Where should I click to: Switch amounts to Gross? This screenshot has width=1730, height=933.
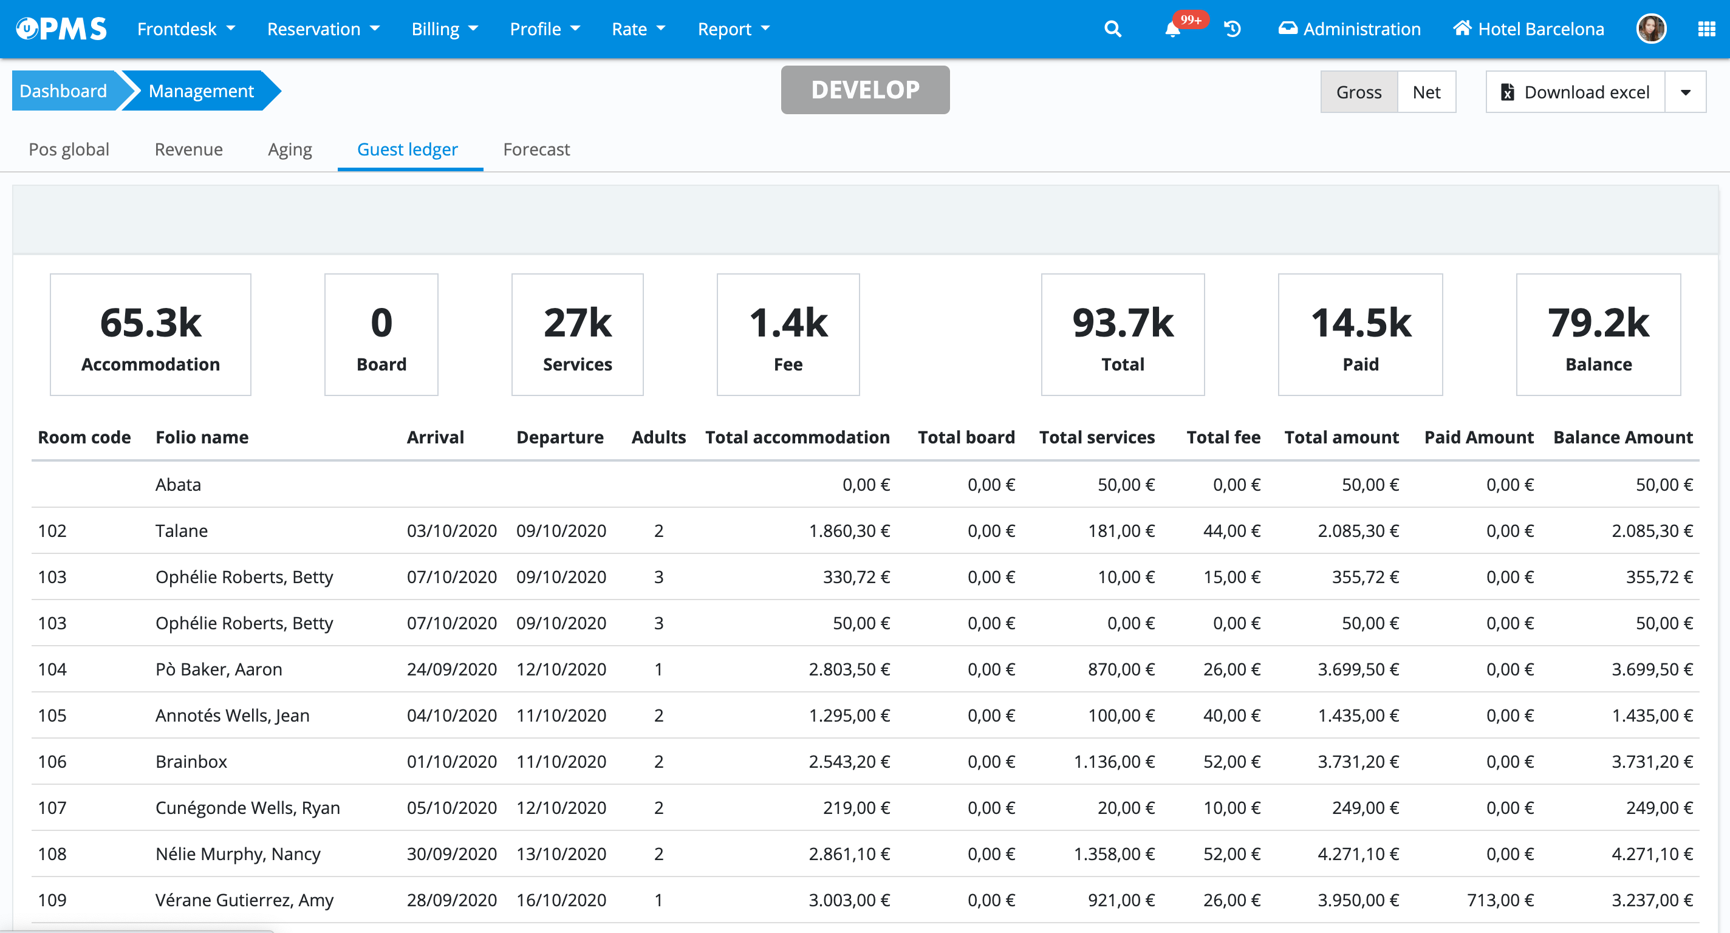[1358, 92]
